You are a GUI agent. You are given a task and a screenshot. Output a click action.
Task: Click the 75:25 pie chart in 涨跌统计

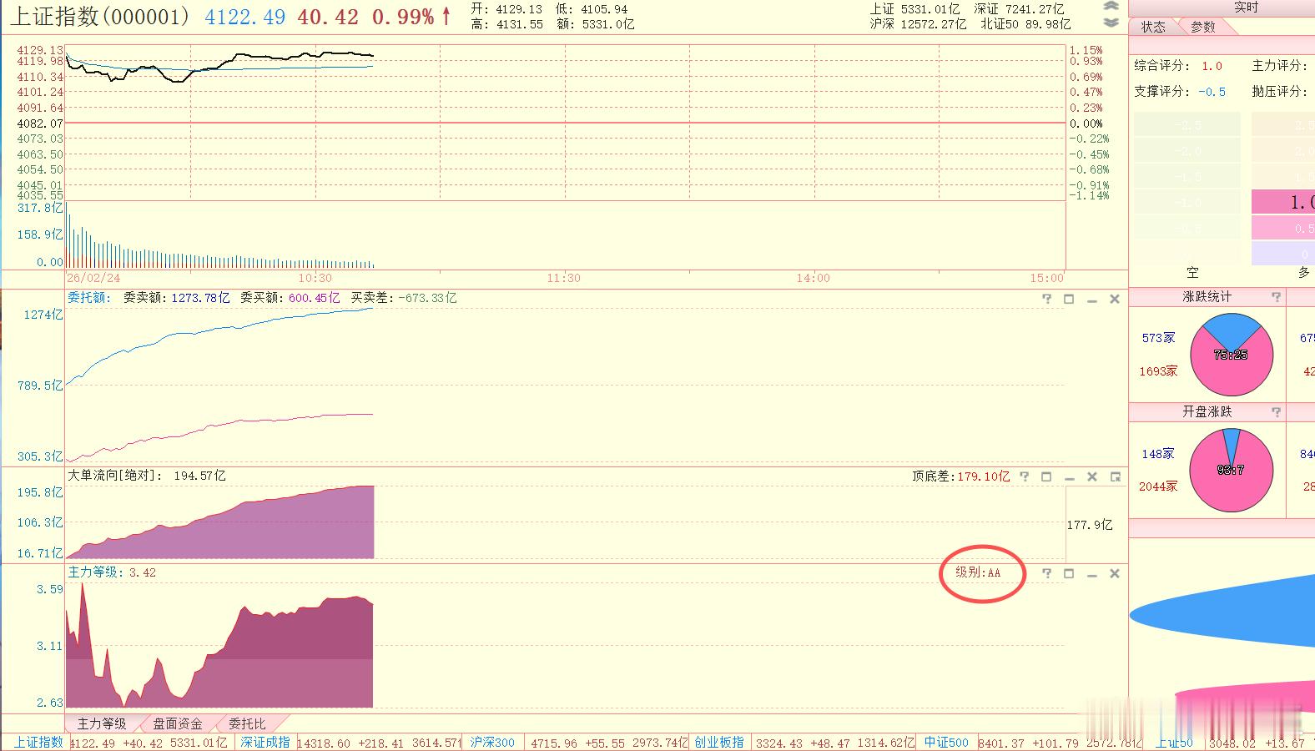click(1232, 355)
